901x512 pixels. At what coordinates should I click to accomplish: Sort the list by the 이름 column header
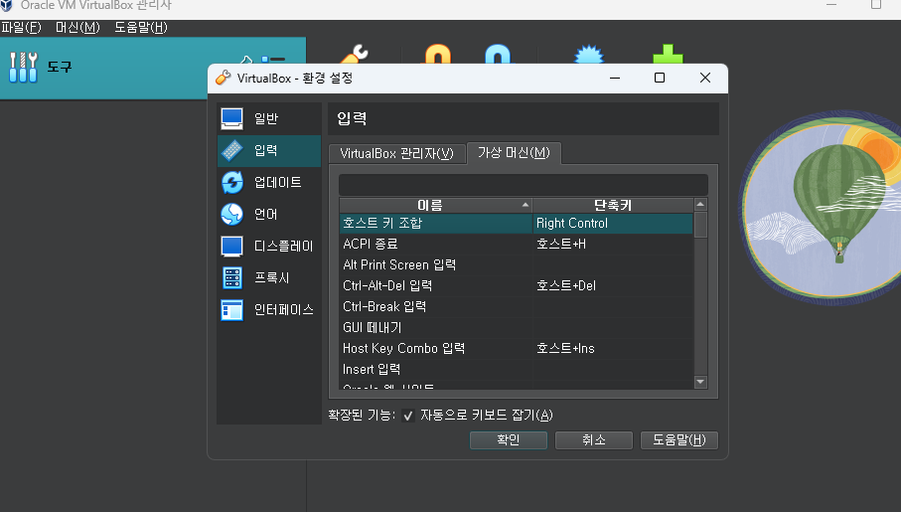point(435,205)
